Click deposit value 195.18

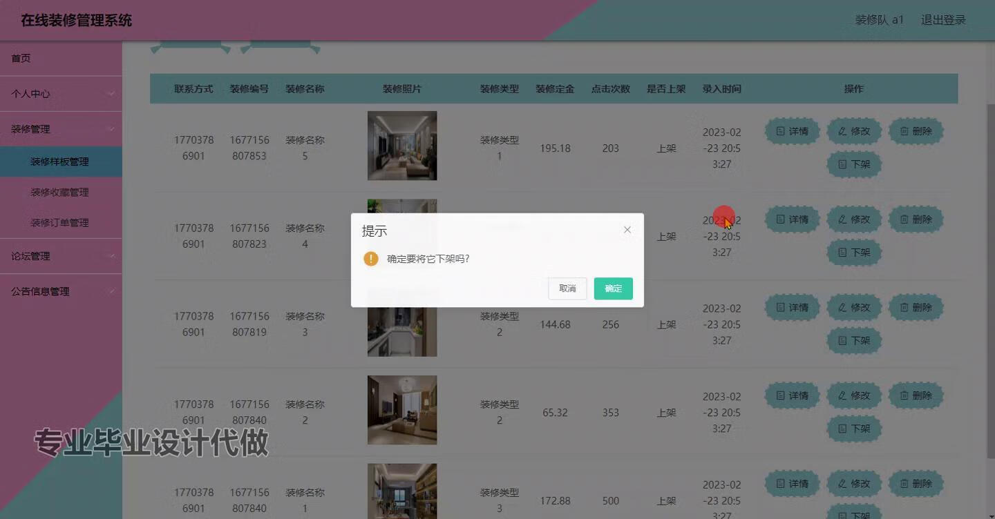click(x=555, y=148)
